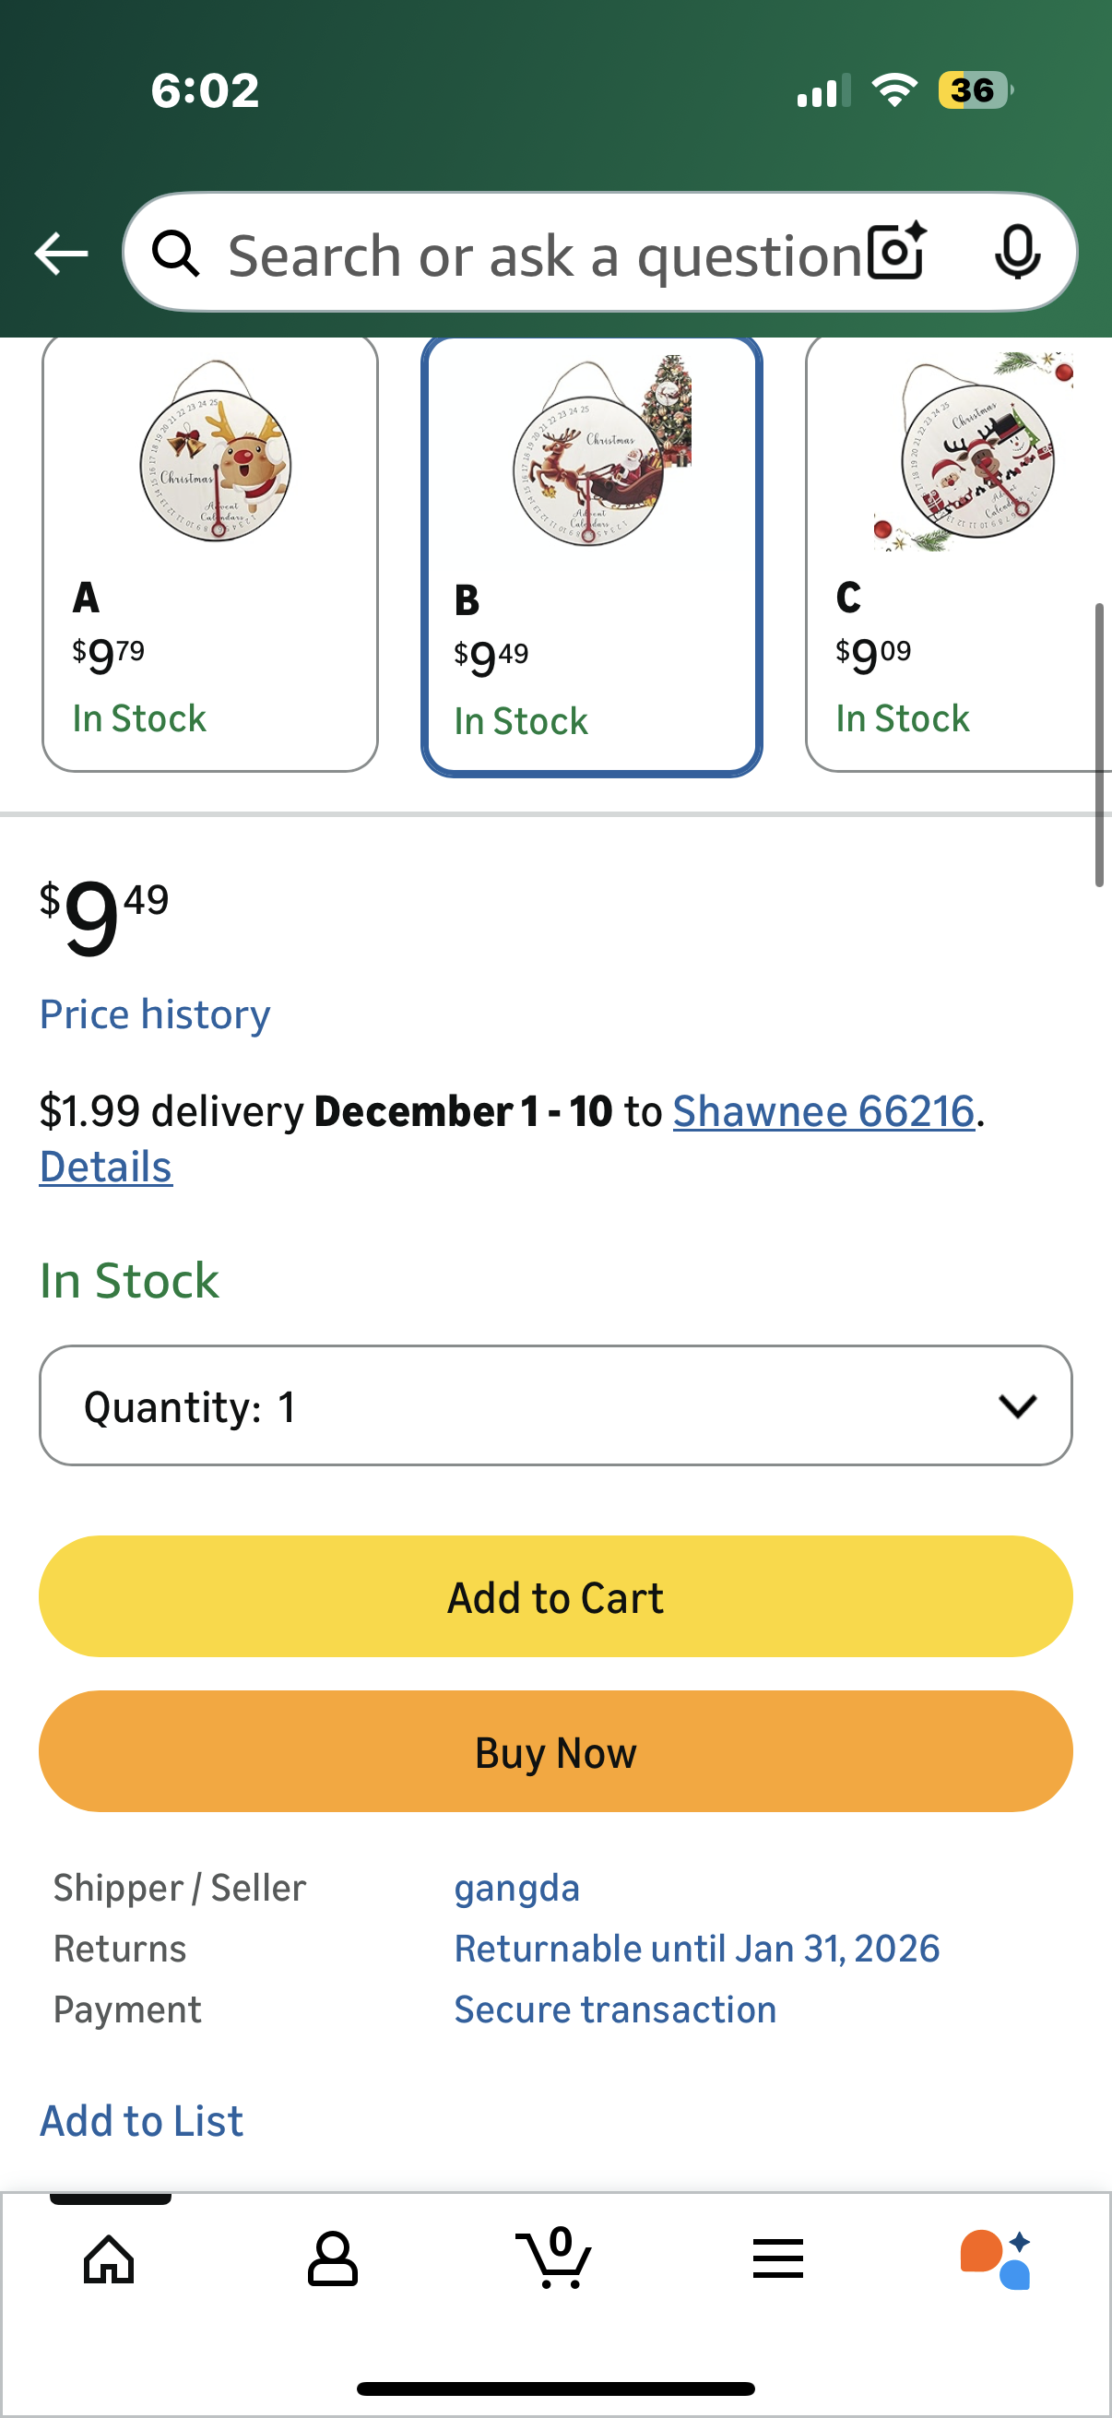1112x2418 pixels.
Task: Open the account profile icon
Action: coord(332,2258)
